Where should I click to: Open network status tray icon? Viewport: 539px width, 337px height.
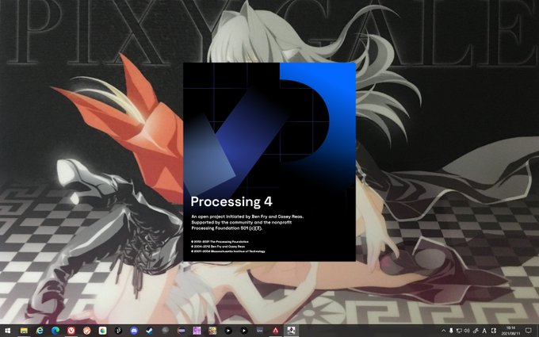[x=459, y=331]
